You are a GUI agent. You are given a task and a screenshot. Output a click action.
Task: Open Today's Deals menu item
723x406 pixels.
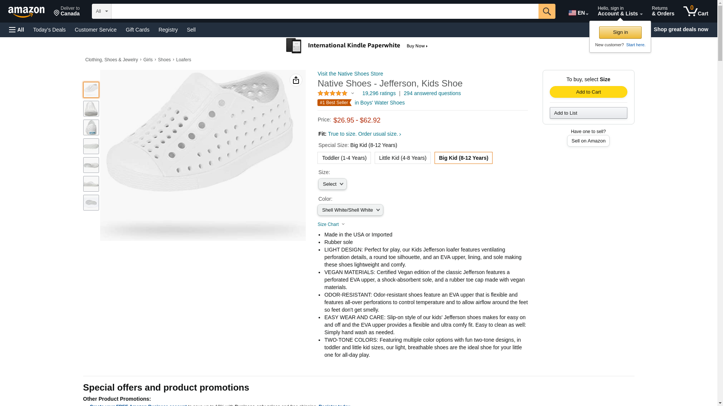pos(49,30)
